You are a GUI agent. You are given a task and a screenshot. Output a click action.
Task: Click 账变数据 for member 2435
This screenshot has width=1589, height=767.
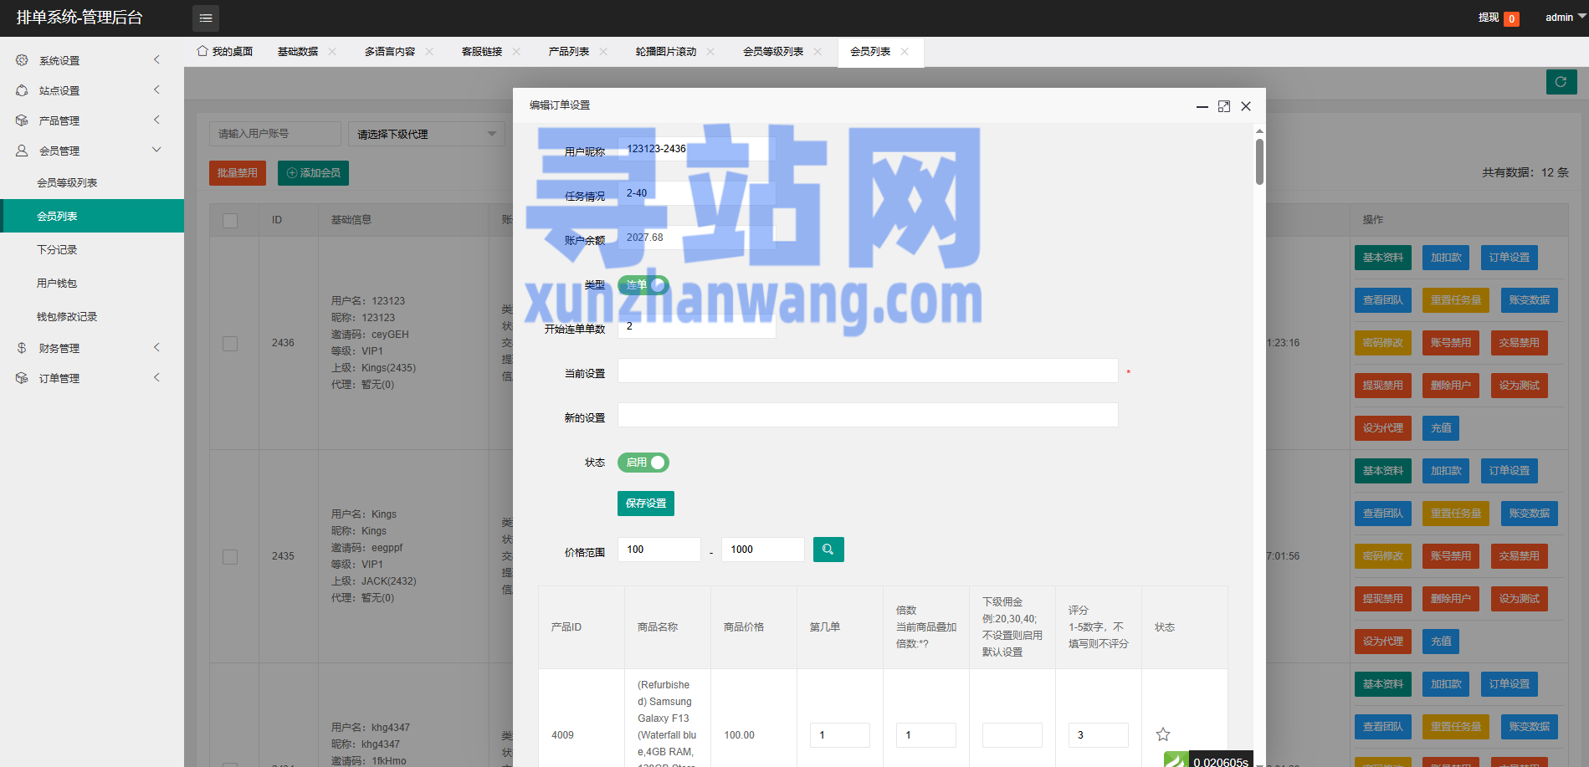coord(1530,514)
